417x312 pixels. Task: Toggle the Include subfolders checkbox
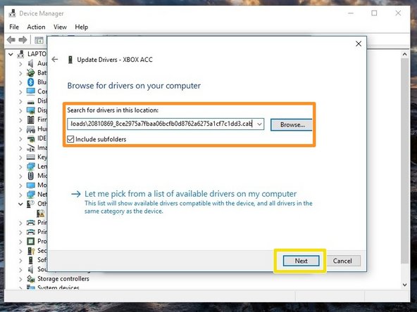[x=70, y=139]
